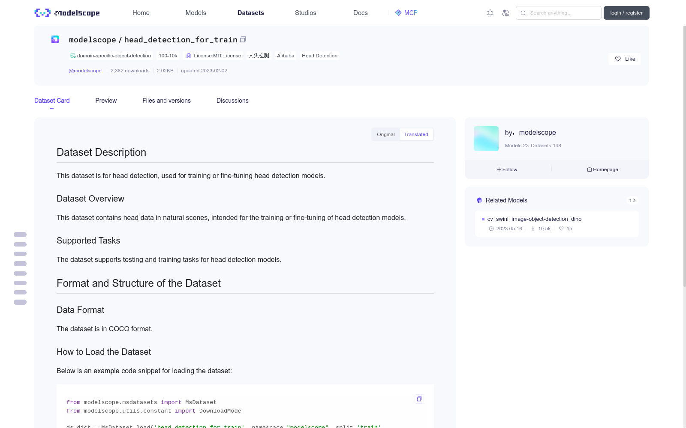The width and height of the screenshot is (686, 428).
Task: Switch to Dataset Card tab
Action: pos(52,101)
